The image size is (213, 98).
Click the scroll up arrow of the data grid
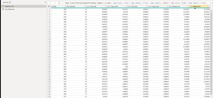click(x=211, y=11)
